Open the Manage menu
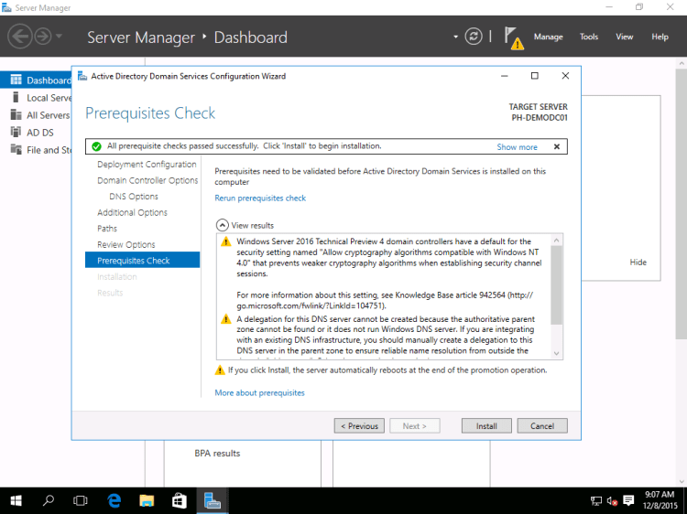The width and height of the screenshot is (687, 514). (548, 37)
